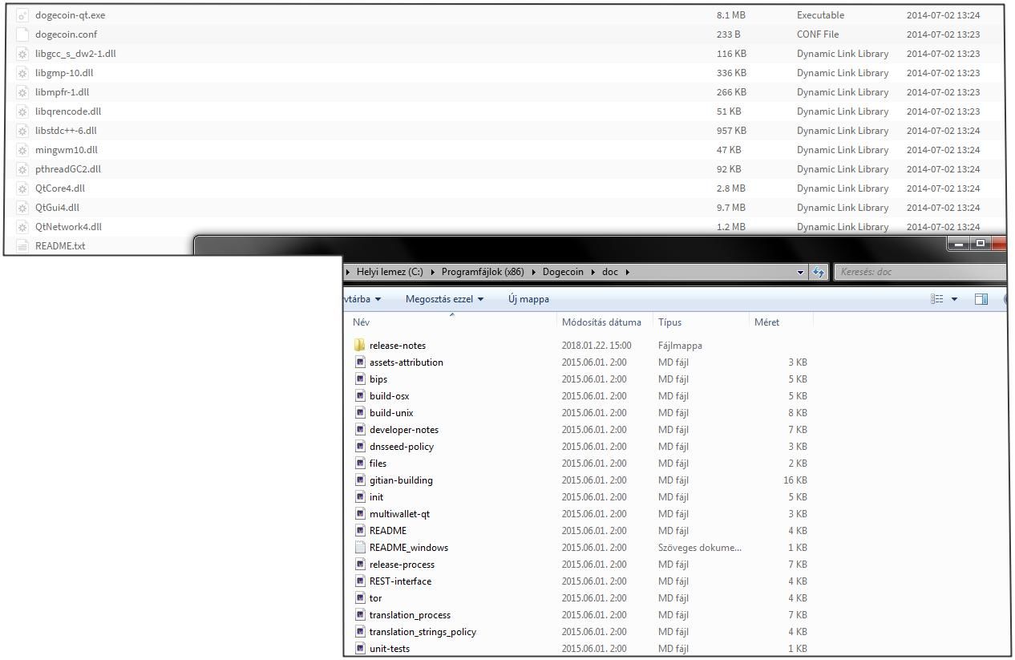
Task: Click the assets-attribution MD file icon
Action: 360,362
